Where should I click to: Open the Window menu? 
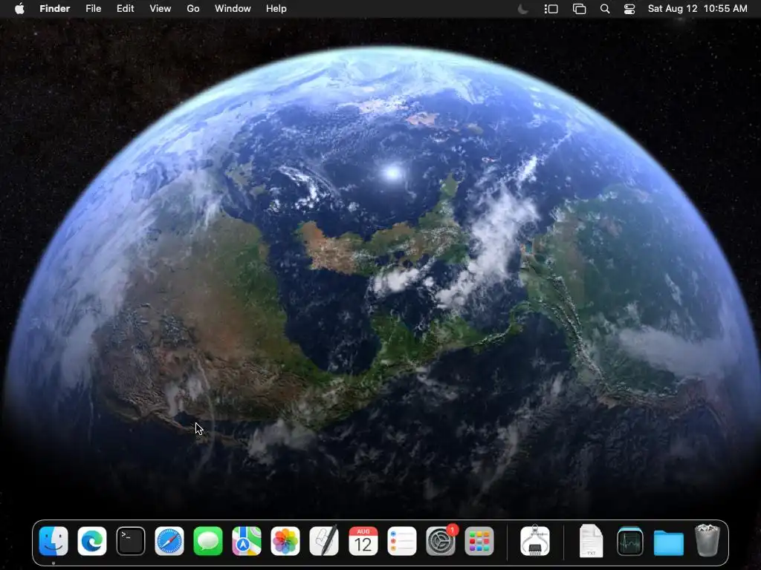coord(233,9)
